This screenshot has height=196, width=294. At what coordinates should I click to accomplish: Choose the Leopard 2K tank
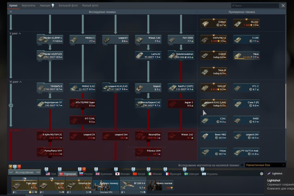pyautogui.click(x=83, y=136)
